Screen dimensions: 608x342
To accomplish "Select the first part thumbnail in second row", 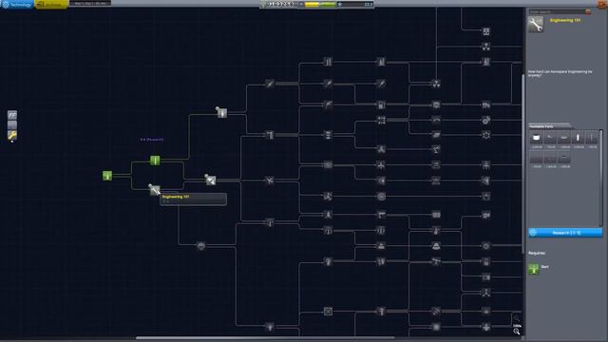I will [537, 158].
